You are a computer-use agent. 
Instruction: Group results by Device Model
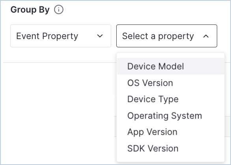coord(171,66)
